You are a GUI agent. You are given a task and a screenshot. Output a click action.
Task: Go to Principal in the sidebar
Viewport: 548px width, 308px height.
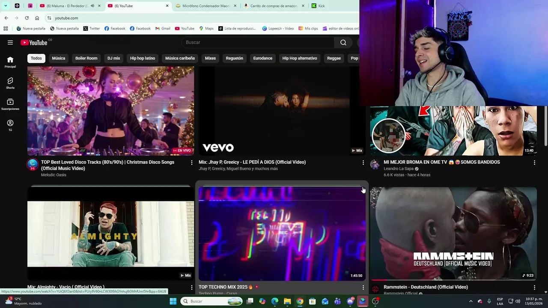point(10,62)
